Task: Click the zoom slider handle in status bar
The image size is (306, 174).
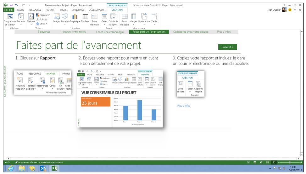Action: coord(290,162)
